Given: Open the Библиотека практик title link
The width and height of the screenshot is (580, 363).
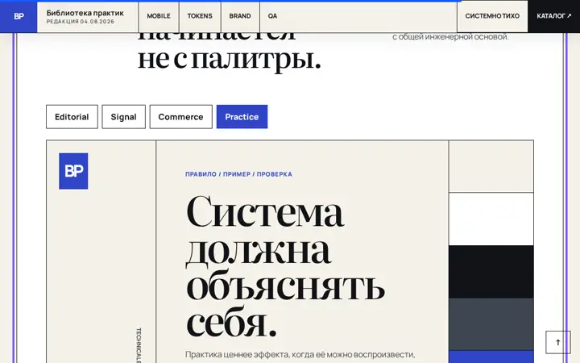Looking at the screenshot, I should tap(85, 13).
